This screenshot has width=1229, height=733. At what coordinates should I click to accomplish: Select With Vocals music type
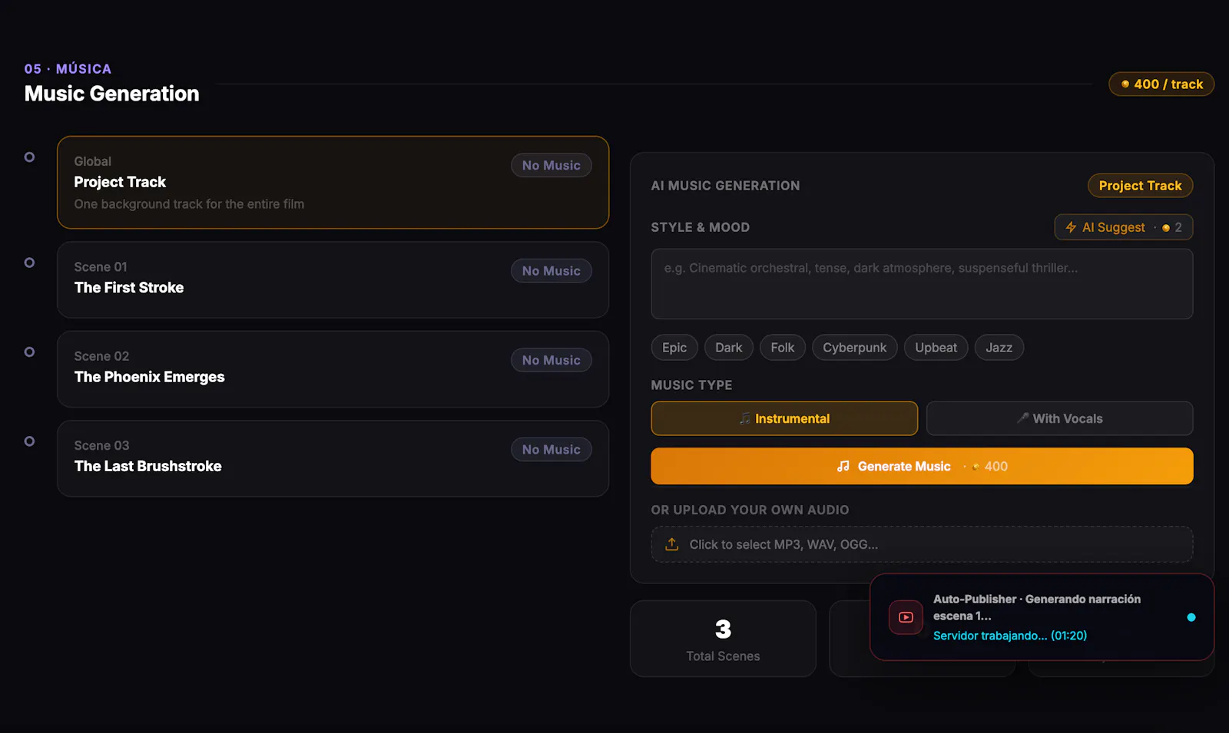[1059, 418]
